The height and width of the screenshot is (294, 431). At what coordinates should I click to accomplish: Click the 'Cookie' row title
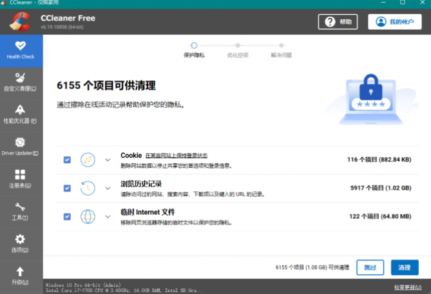[x=131, y=156]
